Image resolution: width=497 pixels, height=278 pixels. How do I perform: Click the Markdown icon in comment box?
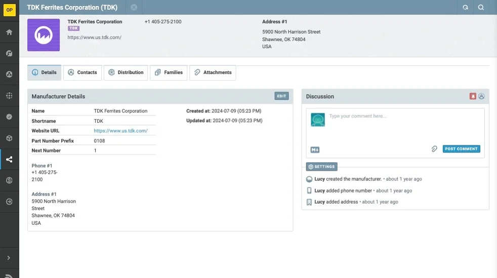click(315, 150)
